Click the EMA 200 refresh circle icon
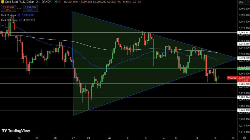The height and width of the screenshot is (140, 250). tap(20, 20)
